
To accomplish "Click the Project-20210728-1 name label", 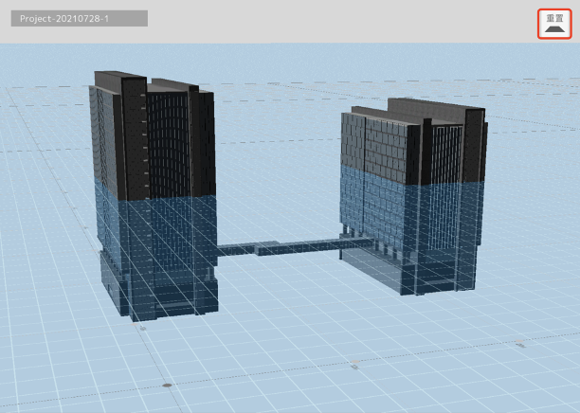I will pos(80,19).
